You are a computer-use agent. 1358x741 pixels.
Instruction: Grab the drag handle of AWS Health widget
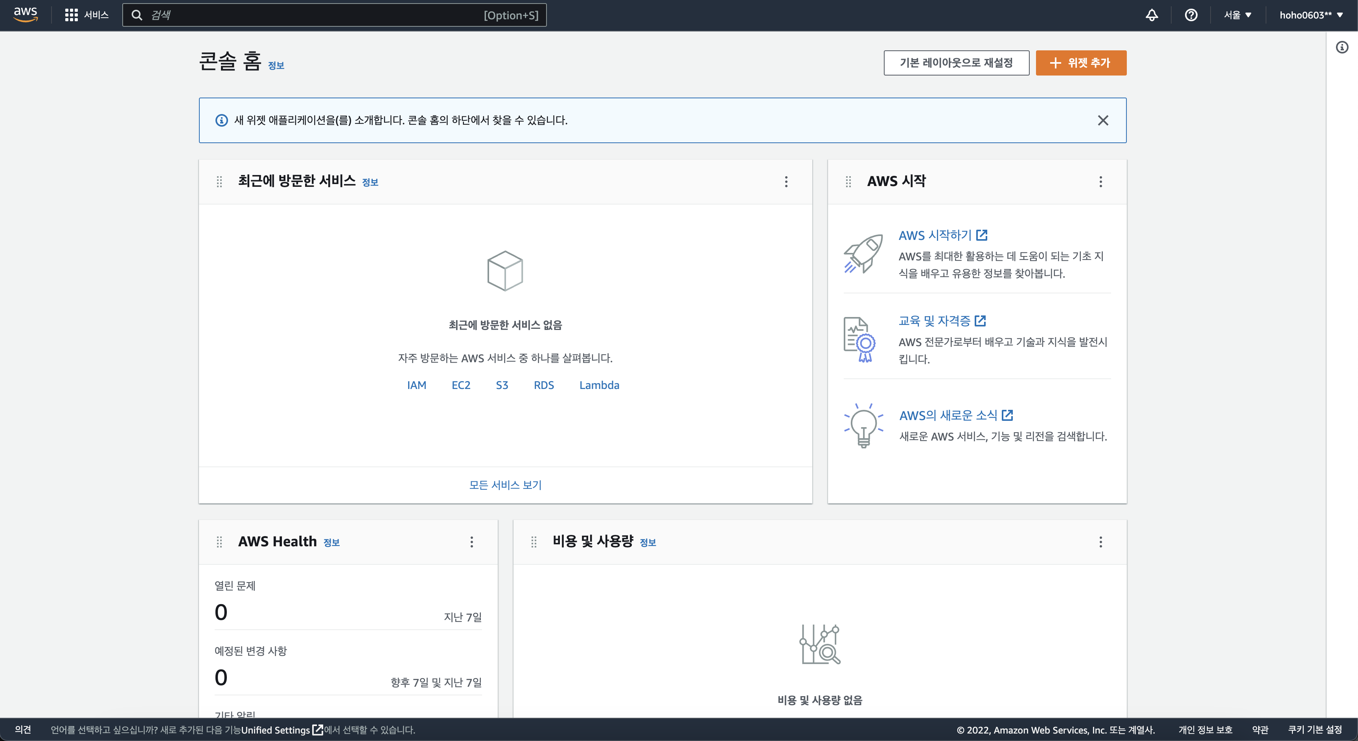(x=219, y=542)
